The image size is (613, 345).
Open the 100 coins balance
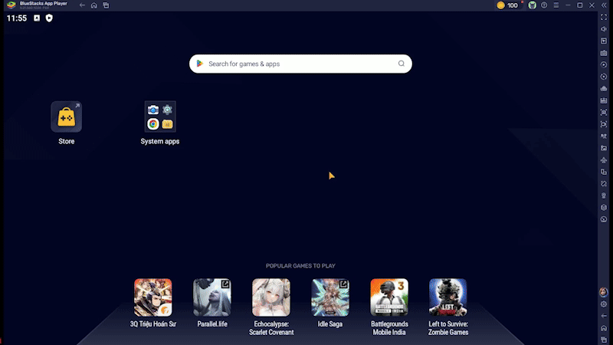point(507,5)
